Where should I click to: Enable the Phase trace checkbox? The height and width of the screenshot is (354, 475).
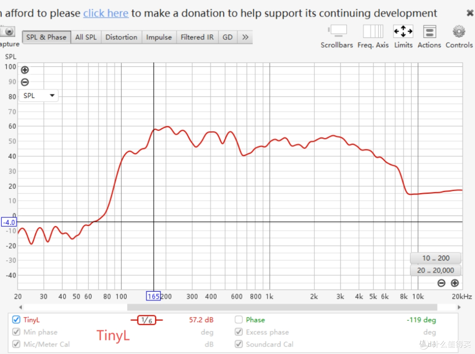(239, 319)
